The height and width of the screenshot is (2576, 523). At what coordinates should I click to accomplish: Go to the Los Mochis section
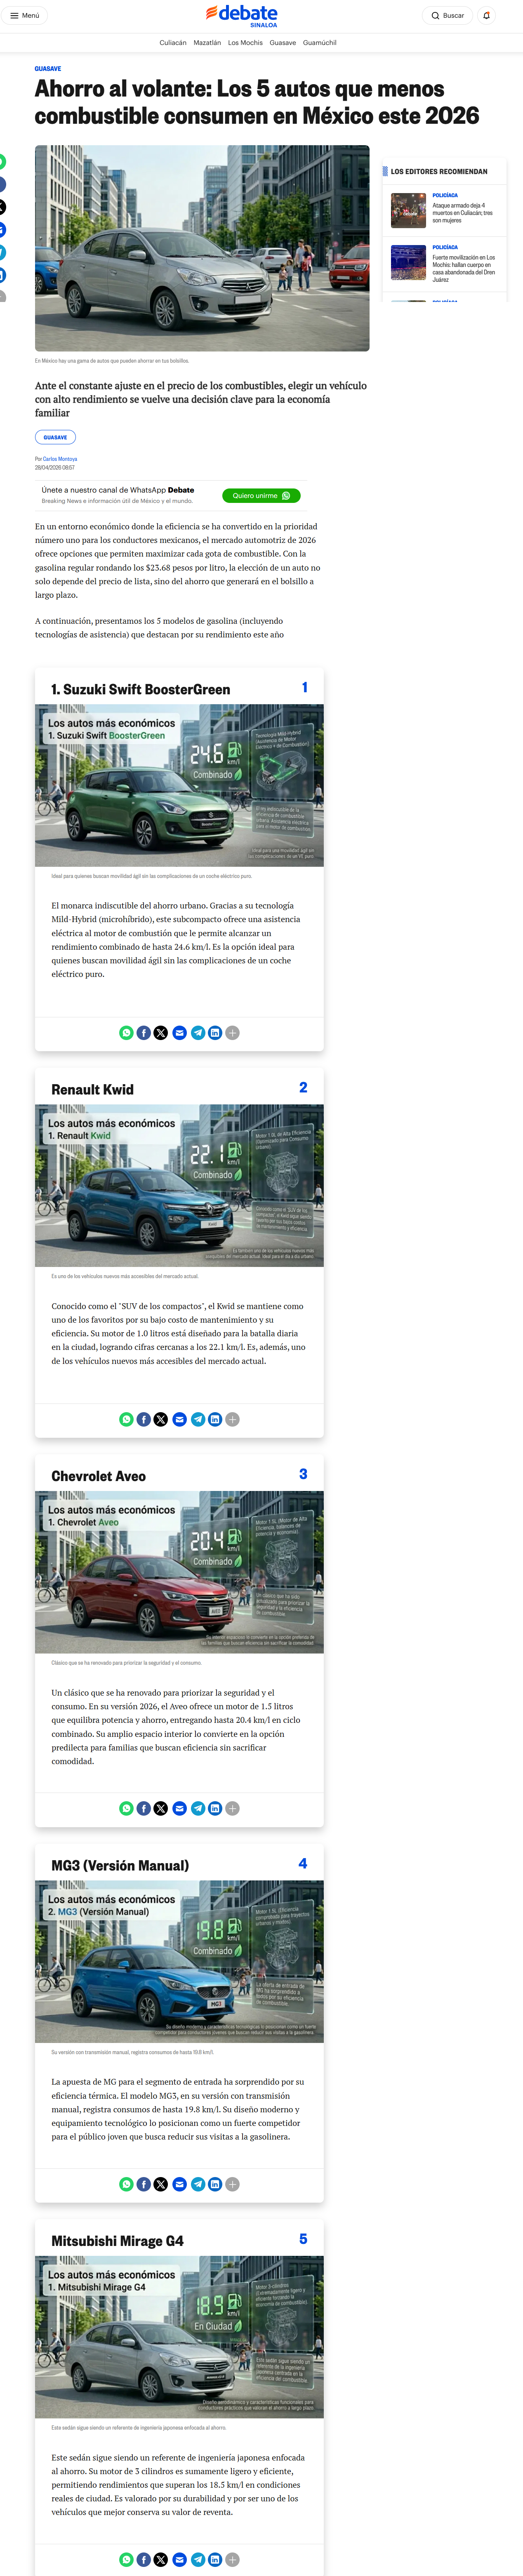coord(245,43)
